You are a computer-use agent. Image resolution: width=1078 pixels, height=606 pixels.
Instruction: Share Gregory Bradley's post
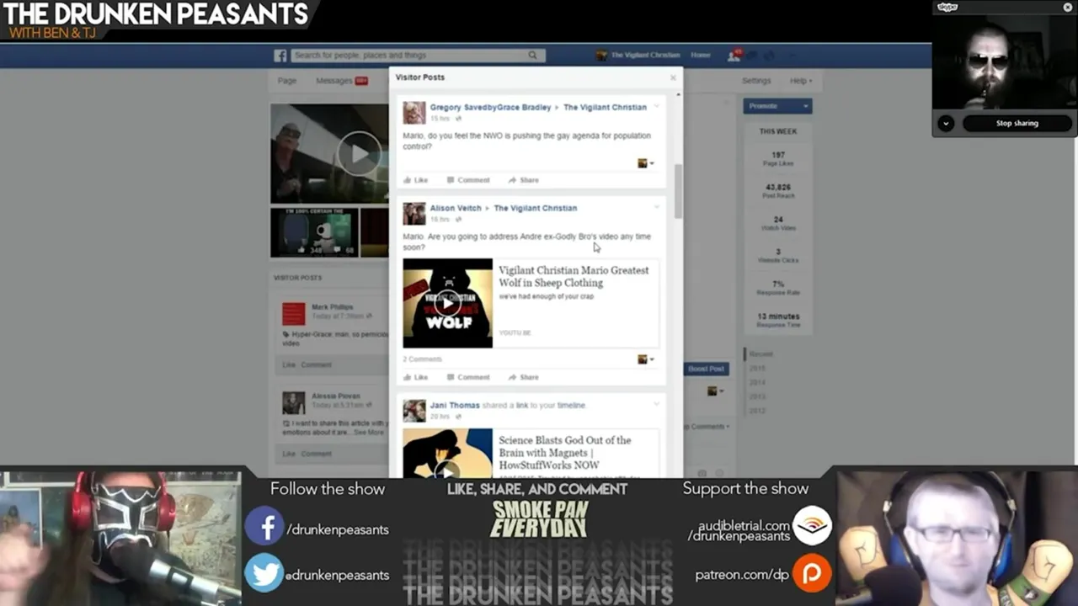(x=524, y=180)
